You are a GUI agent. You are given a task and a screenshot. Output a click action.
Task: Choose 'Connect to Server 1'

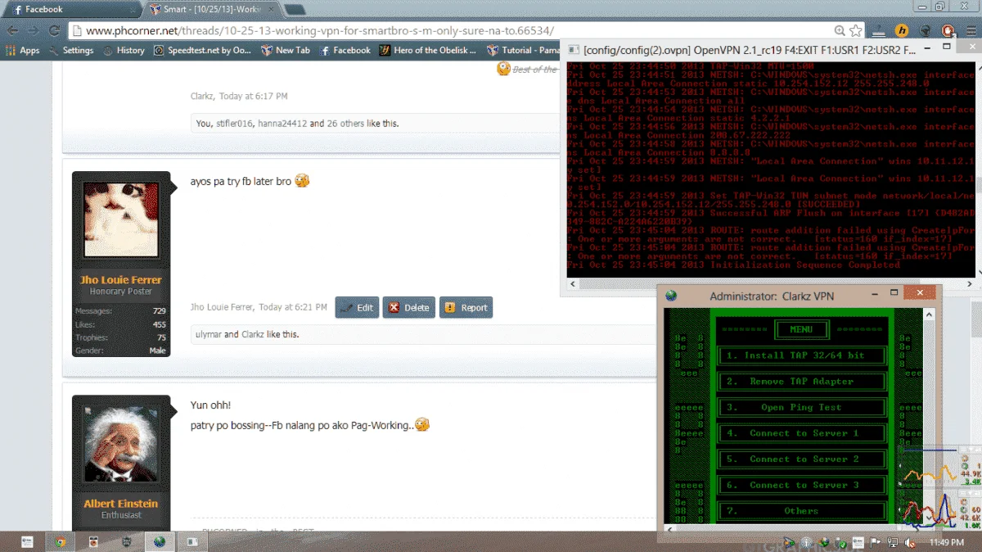pos(802,433)
